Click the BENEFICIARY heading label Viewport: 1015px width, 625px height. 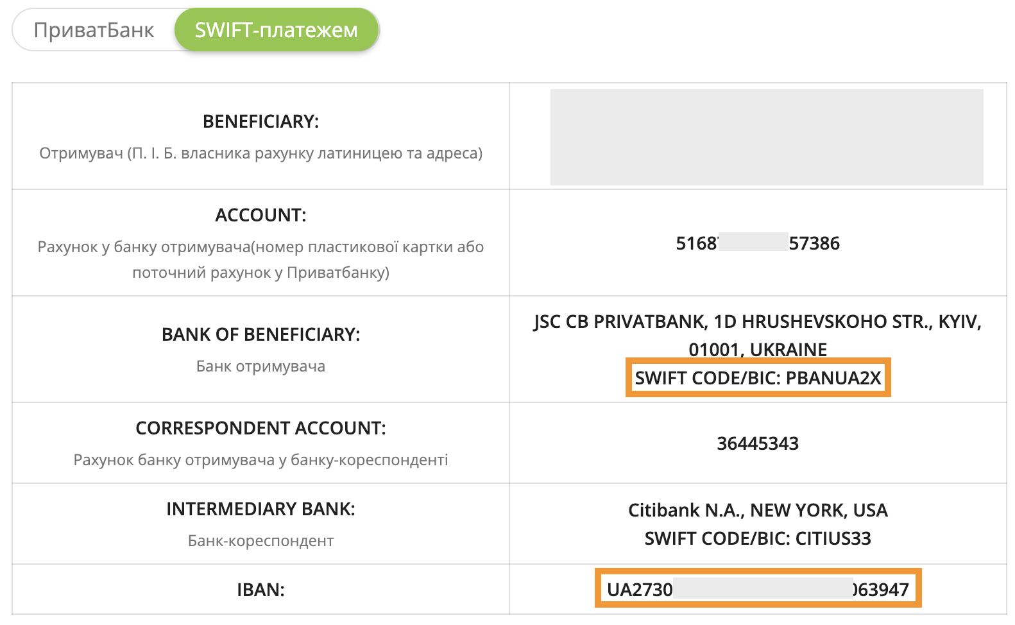pyautogui.click(x=260, y=121)
